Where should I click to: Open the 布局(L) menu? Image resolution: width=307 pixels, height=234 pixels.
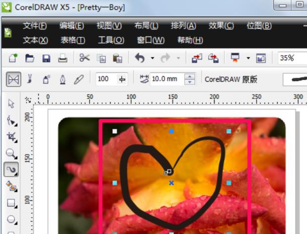click(x=146, y=26)
